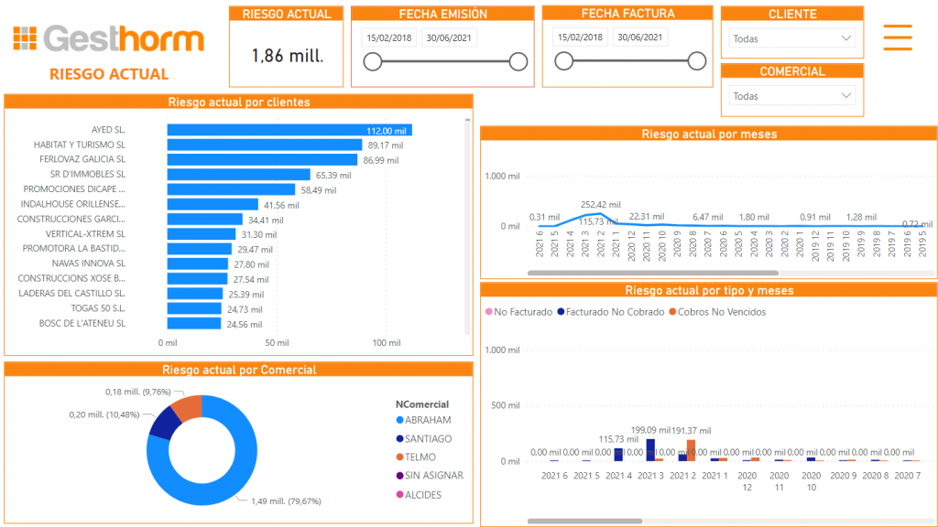This screenshot has width=938, height=527.
Task: Click Fecha Factura slider right handle
Action: (x=697, y=61)
